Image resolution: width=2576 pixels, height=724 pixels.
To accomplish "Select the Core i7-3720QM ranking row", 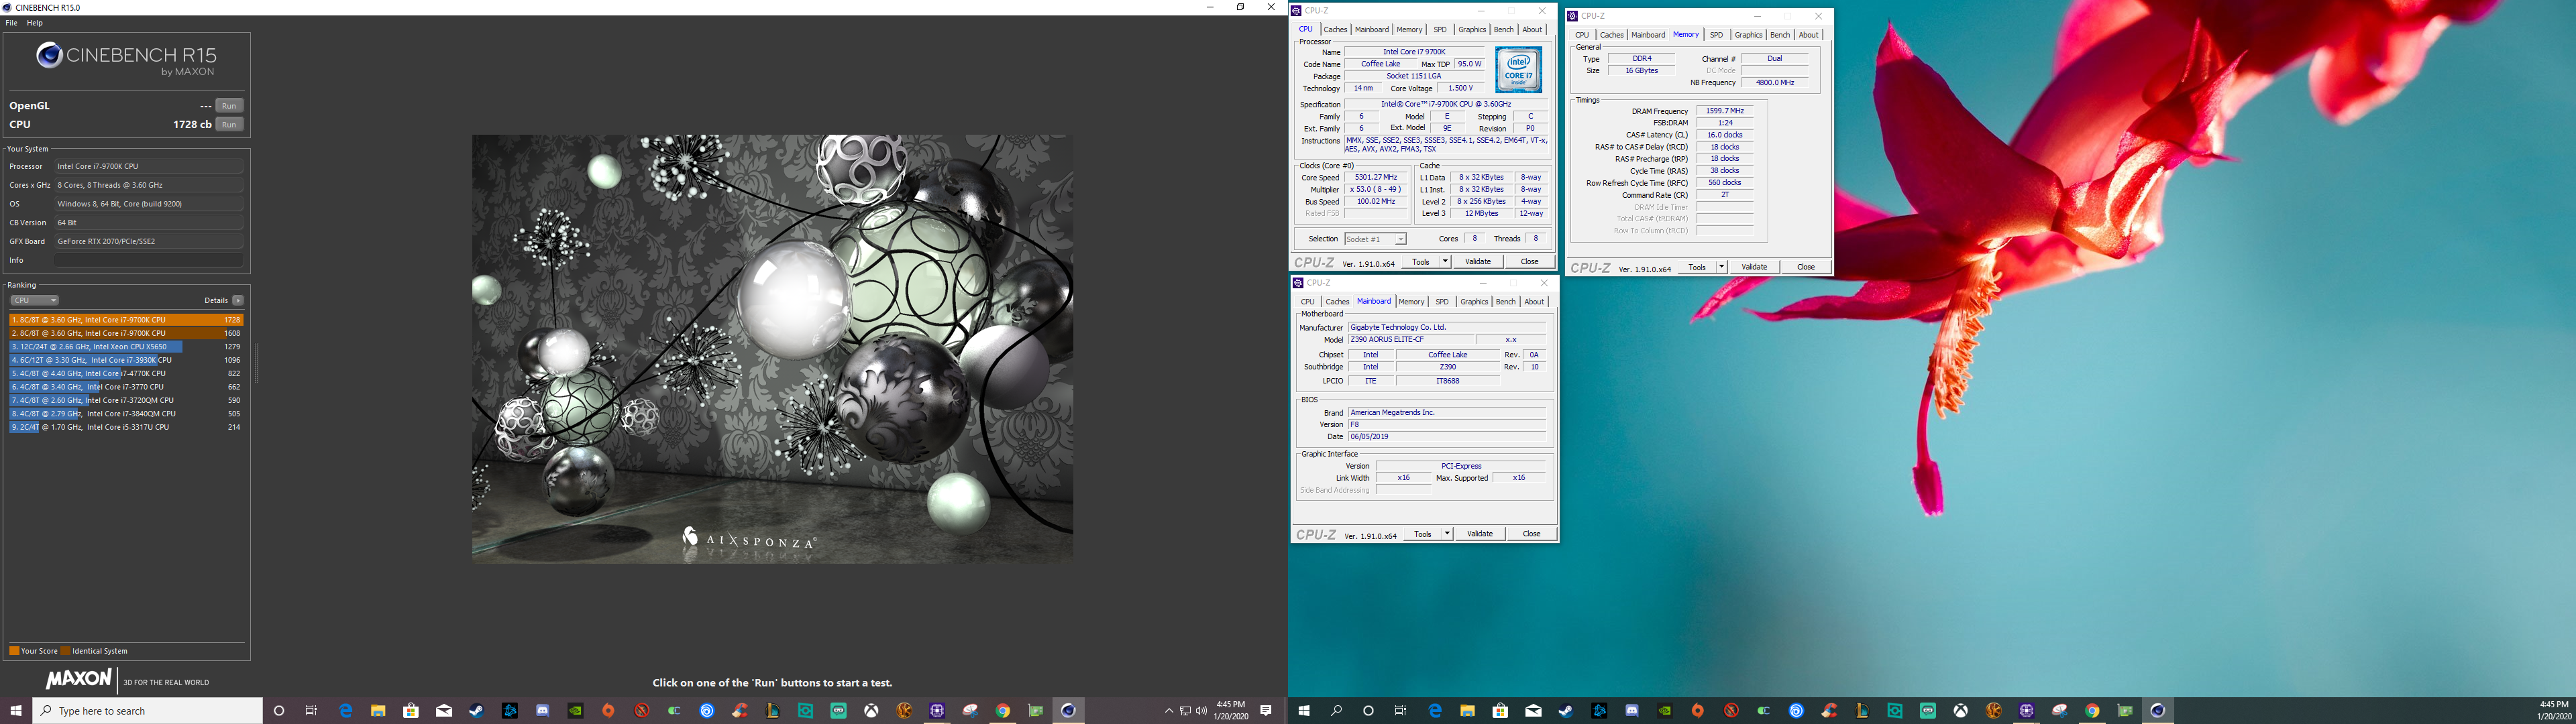I will [126, 400].
